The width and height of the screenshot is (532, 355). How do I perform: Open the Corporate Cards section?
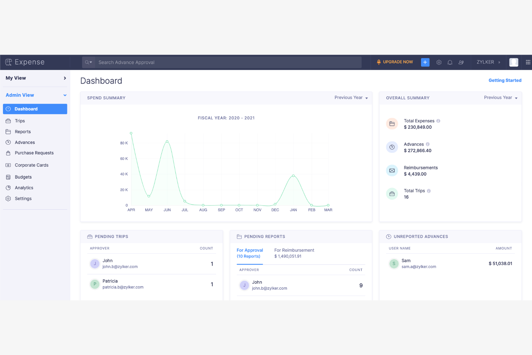point(31,165)
